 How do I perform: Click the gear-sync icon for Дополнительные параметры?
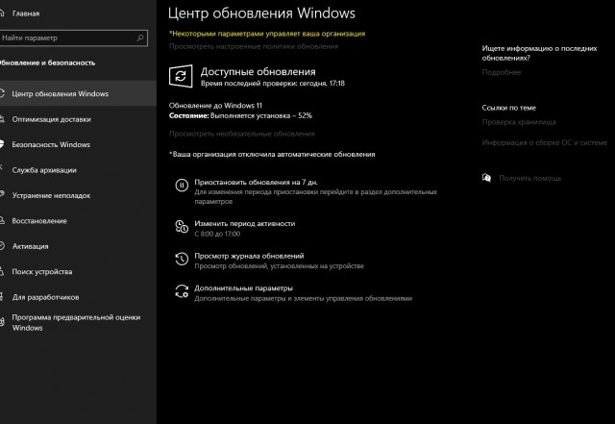pos(182,291)
